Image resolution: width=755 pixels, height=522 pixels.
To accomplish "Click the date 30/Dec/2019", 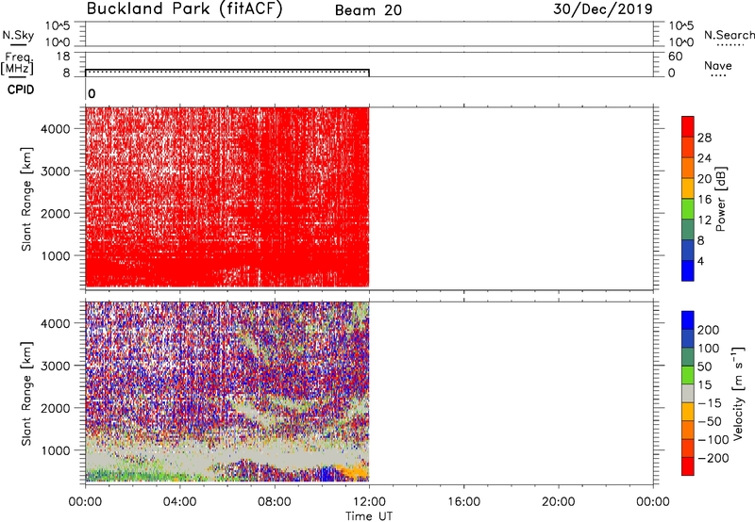I will (x=603, y=9).
